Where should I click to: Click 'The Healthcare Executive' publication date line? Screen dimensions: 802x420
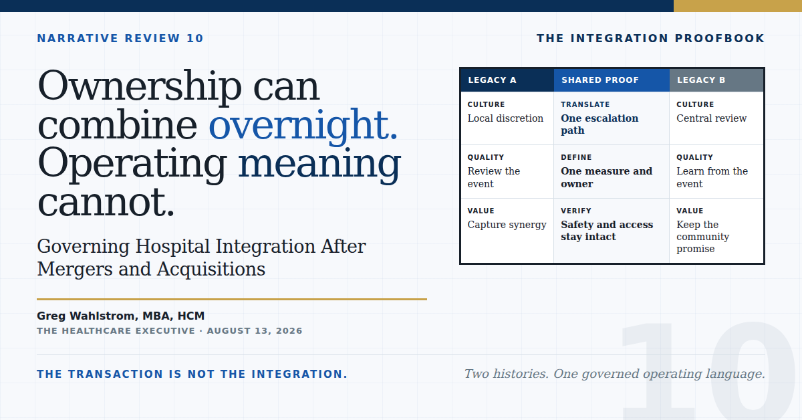[170, 331]
